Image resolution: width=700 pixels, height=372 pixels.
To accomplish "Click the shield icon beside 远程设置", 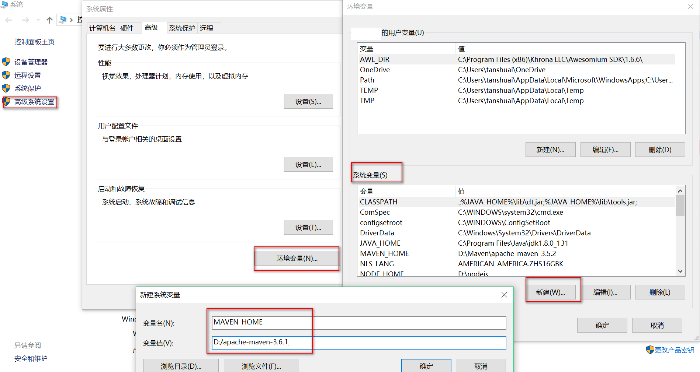I will pyautogui.click(x=6, y=75).
